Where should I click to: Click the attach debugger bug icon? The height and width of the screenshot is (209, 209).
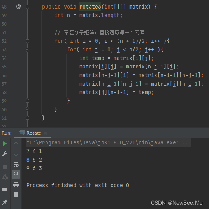pos(5,177)
